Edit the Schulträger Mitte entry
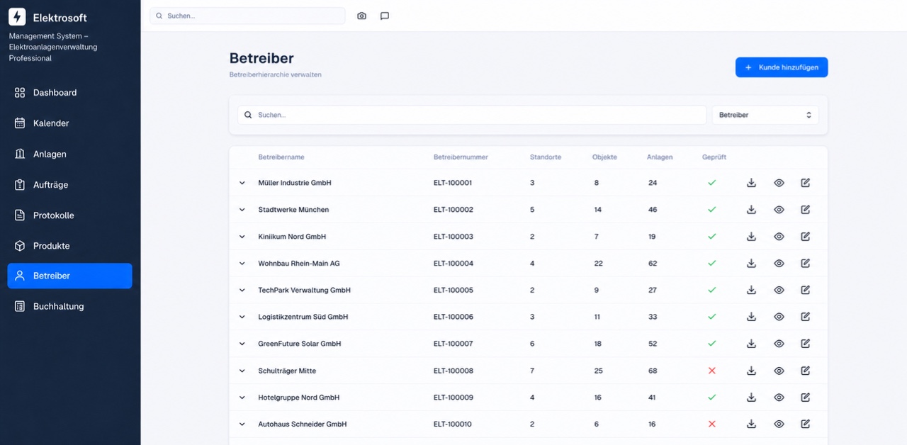This screenshot has height=445, width=907. [x=805, y=371]
